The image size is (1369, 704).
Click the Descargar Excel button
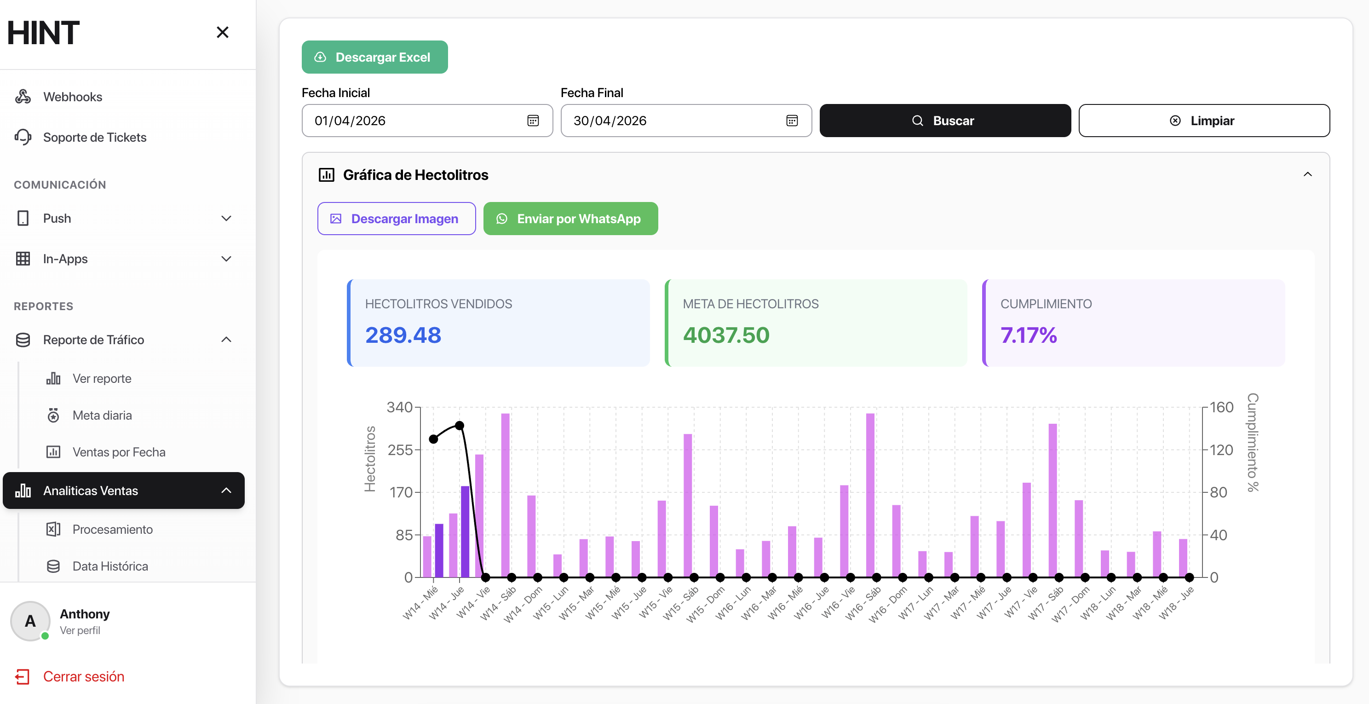coord(374,57)
